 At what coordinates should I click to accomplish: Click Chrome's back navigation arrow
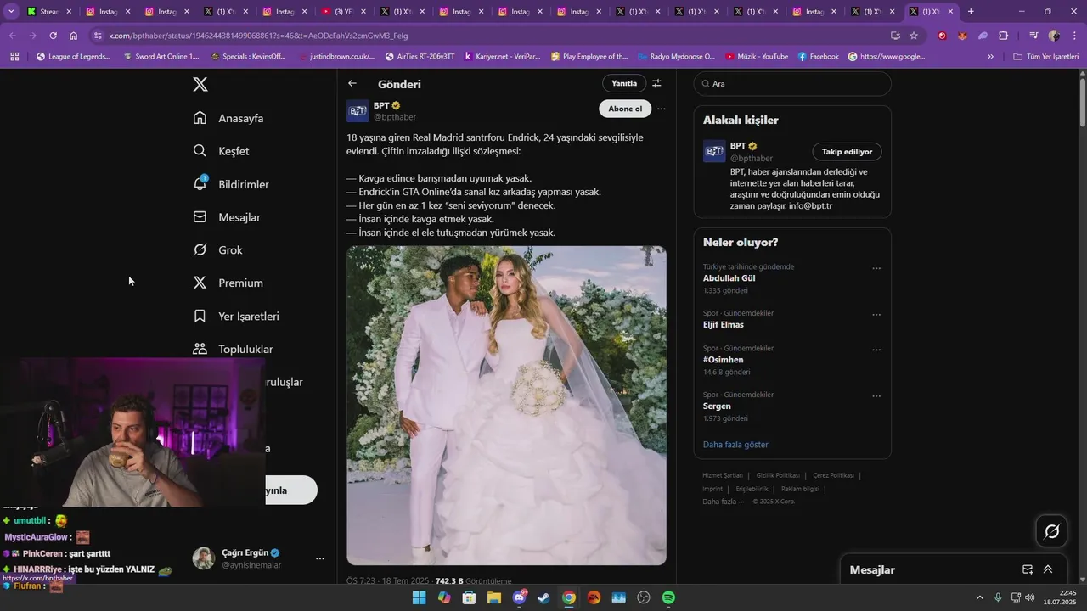pos(13,36)
